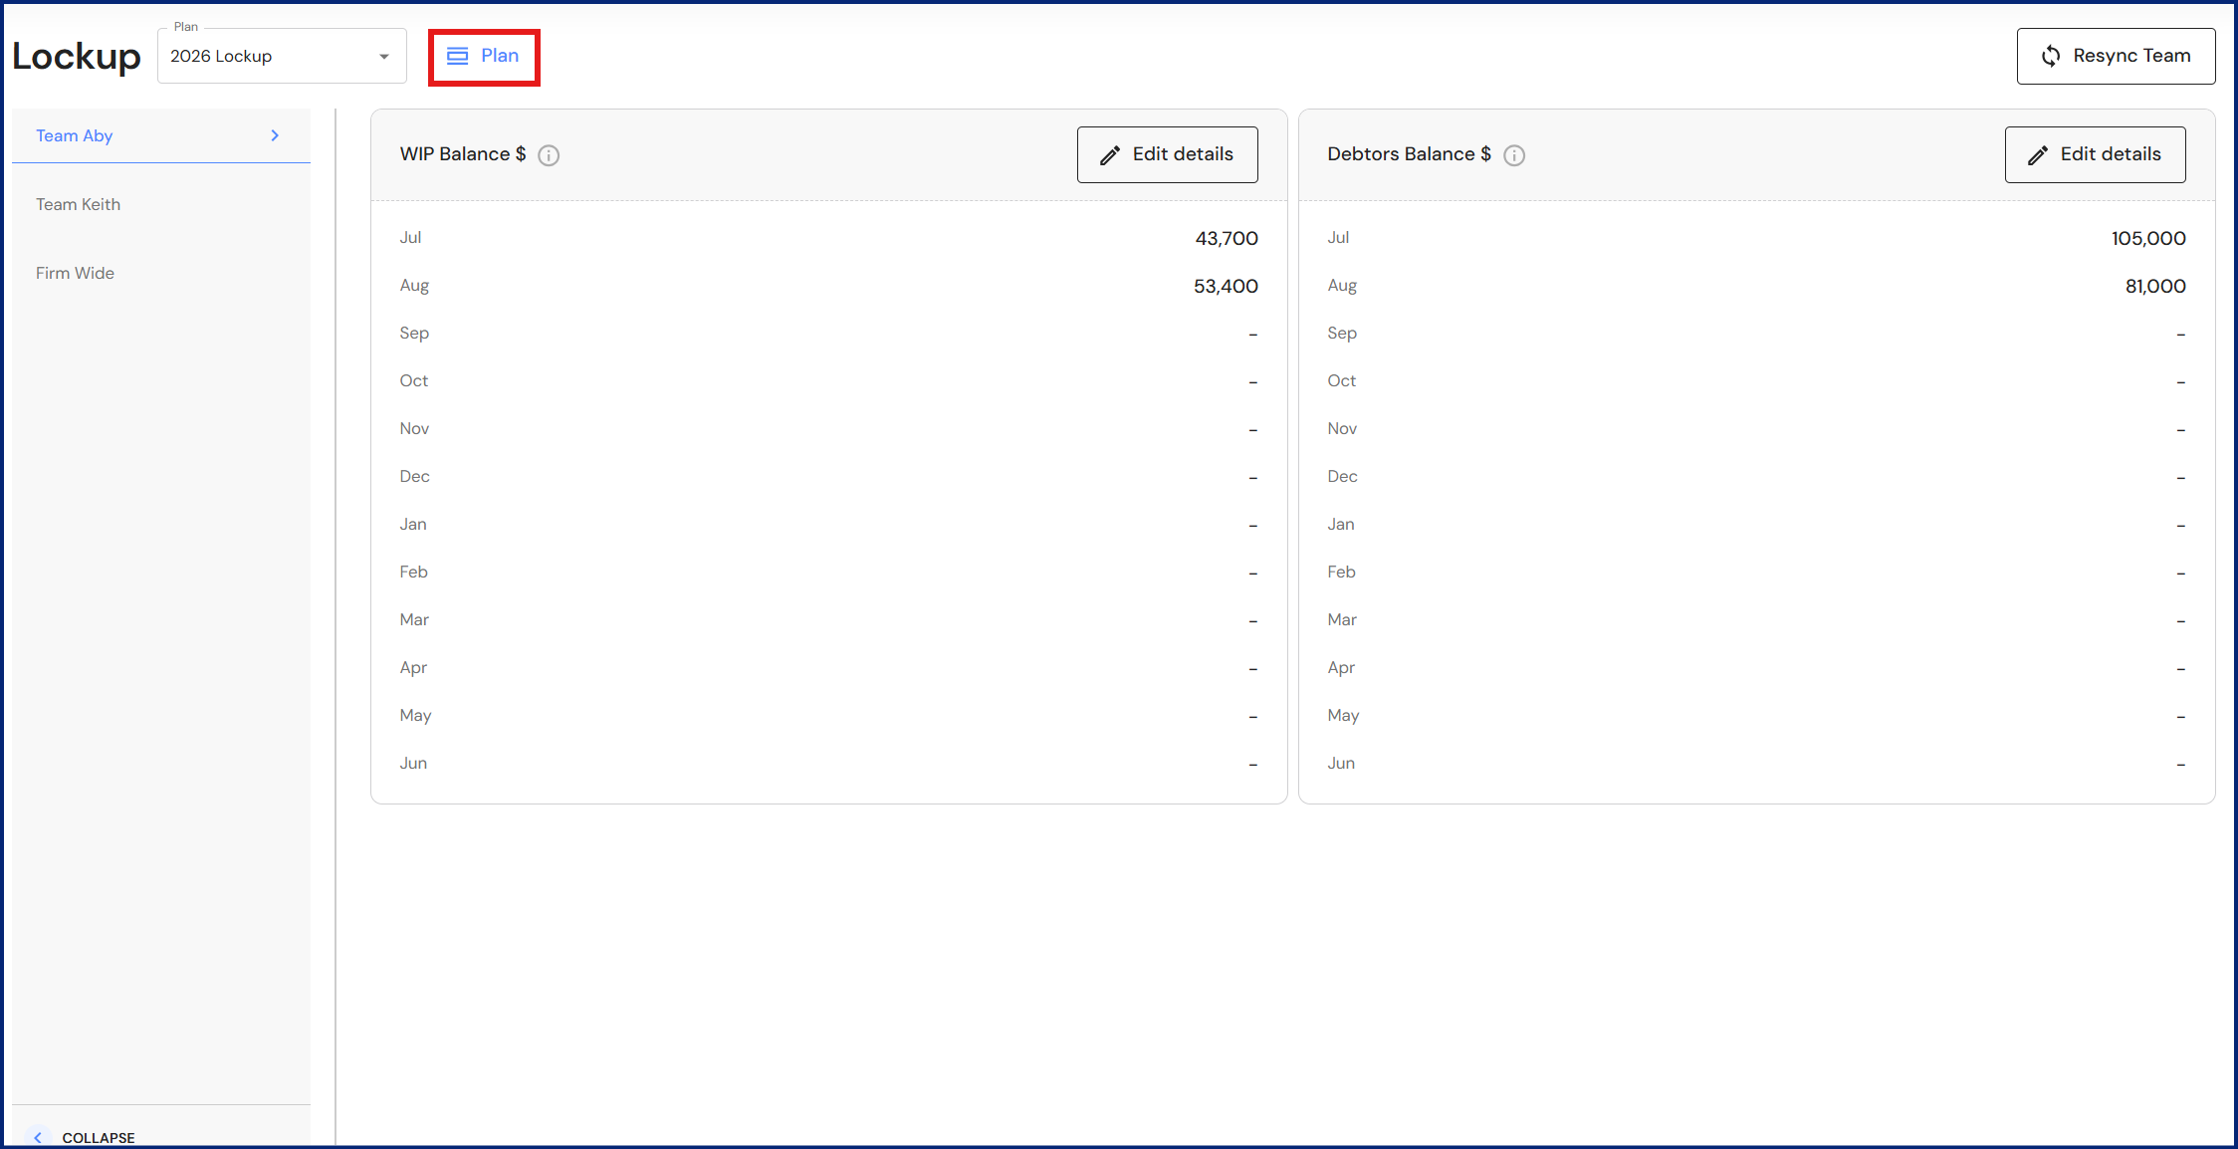Select Team Aby in sidebar
The width and height of the screenshot is (2238, 1149).
[75, 135]
